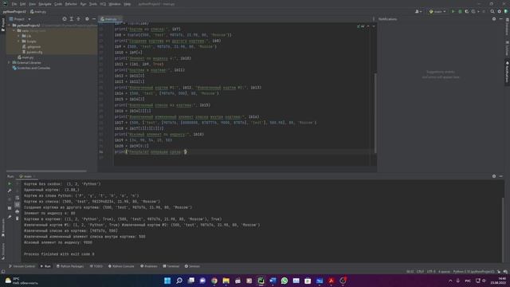Select pyvenv.cfg in project tree
This screenshot has width=510, height=287.
[32, 52]
